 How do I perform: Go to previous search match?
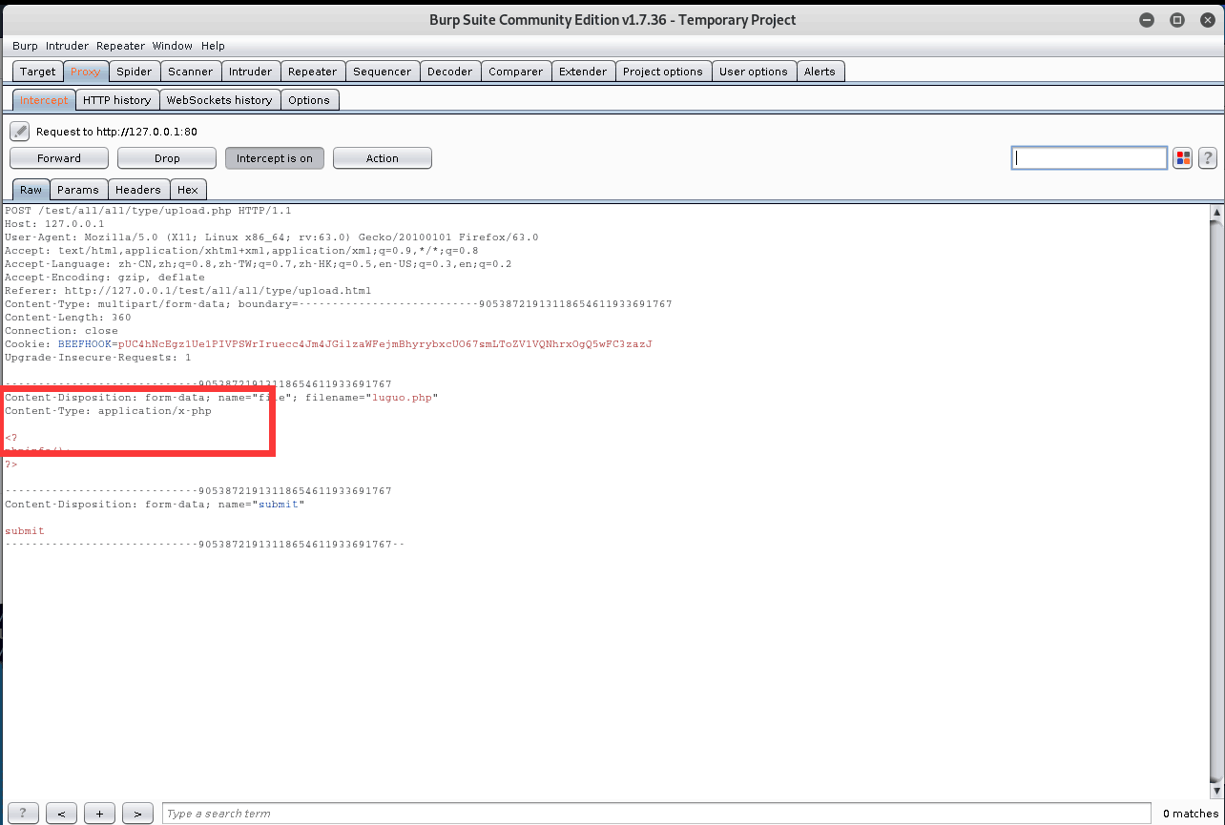coord(61,814)
